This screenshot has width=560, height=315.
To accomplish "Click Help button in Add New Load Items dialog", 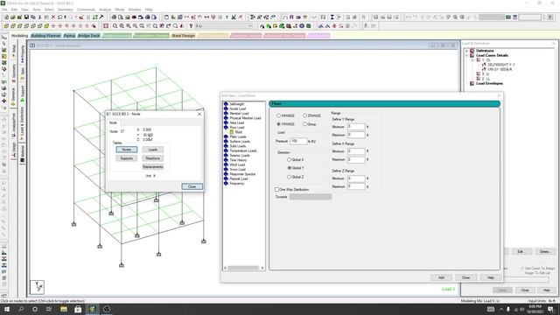I will [490, 277].
